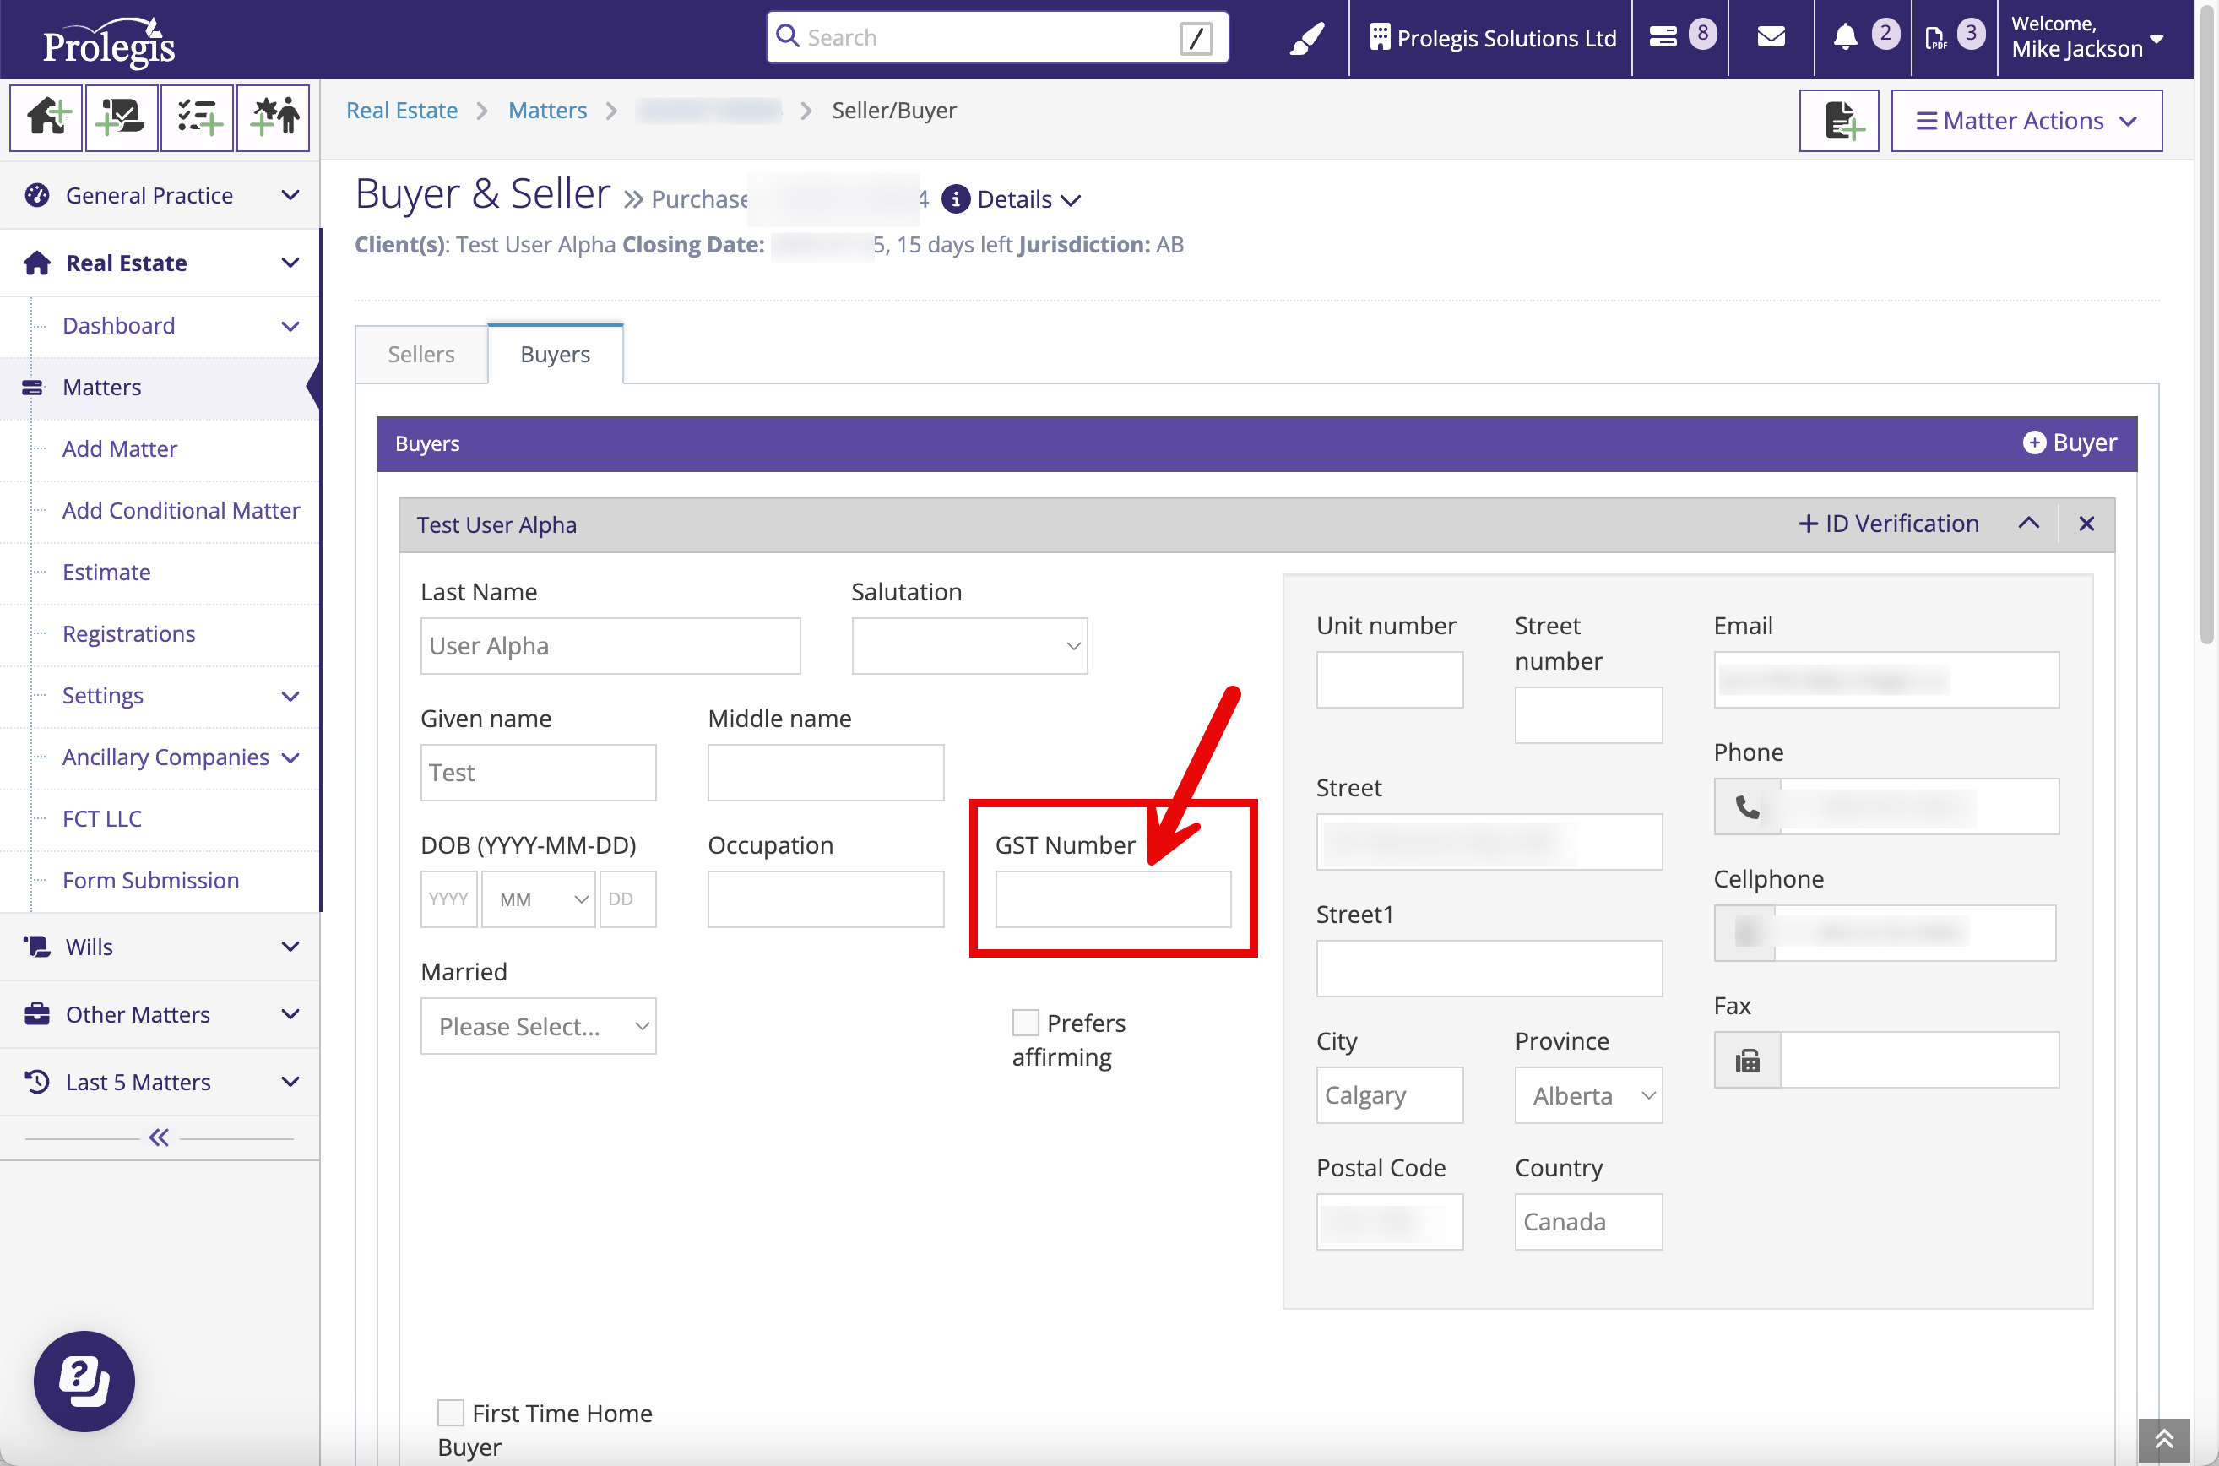The image size is (2219, 1466).
Task: Click the add house matter icon
Action: pos(46,118)
